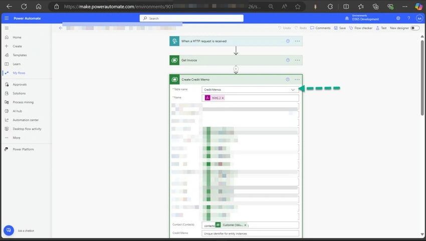The width and height of the screenshot is (426, 241).
Task: Open Desktop flow activity in sidebar
Action: [27, 129]
